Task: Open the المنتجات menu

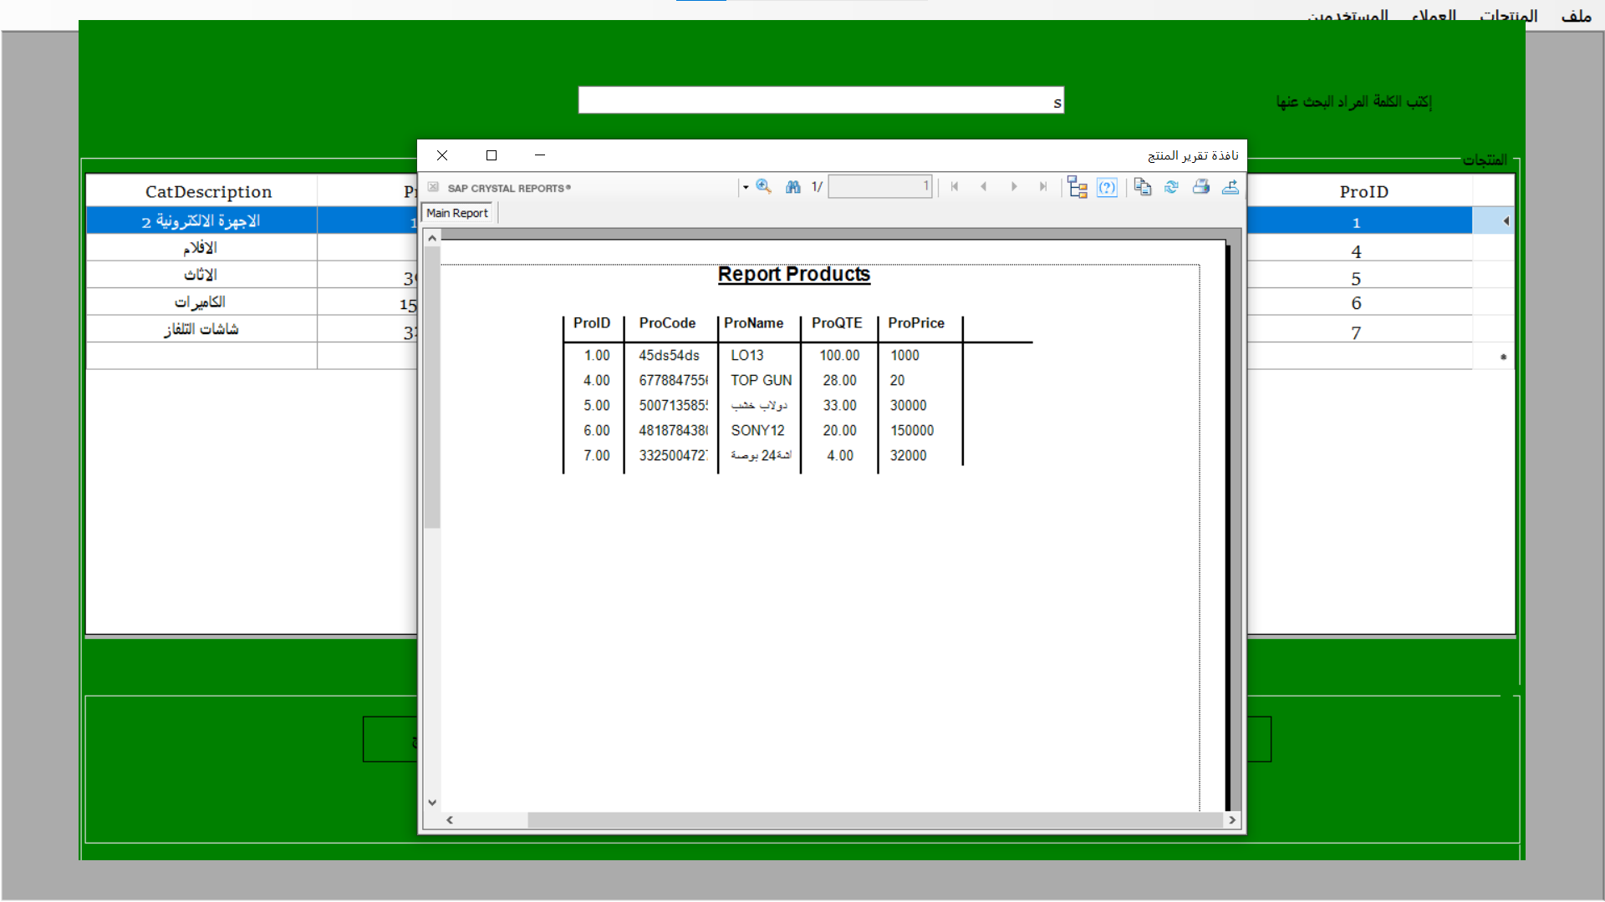Action: pyautogui.click(x=1509, y=15)
